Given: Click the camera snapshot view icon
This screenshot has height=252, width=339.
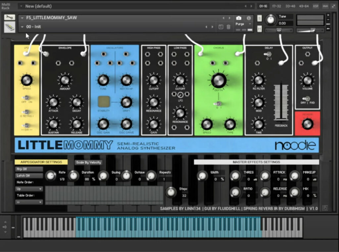Looking at the screenshot, I should tap(239, 18).
